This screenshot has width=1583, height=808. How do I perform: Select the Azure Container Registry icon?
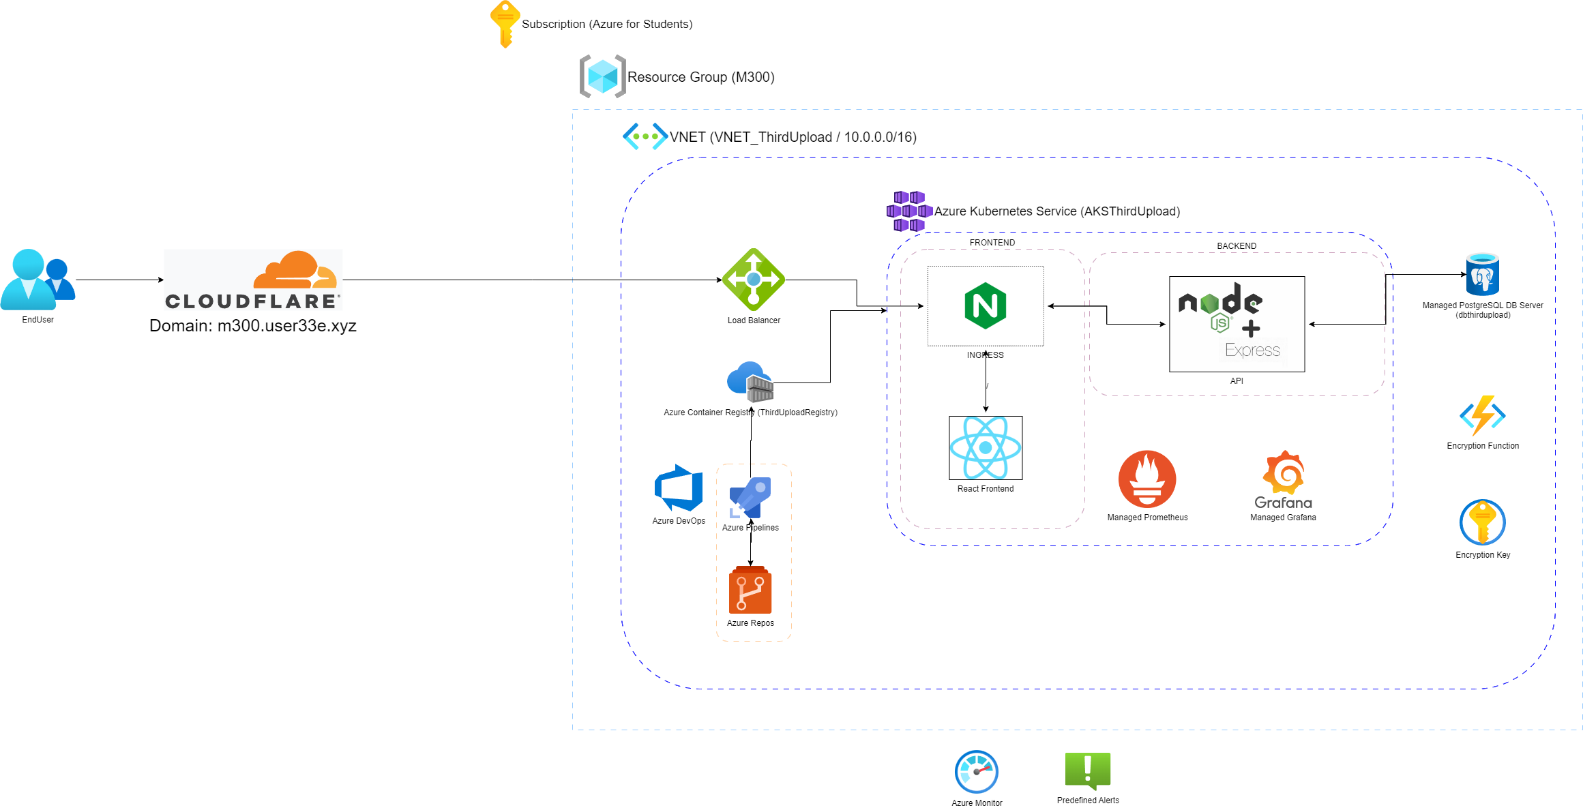click(x=750, y=382)
